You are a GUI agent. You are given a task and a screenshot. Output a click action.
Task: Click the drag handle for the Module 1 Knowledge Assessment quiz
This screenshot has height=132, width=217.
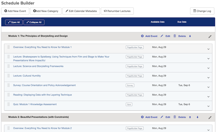point(9,104)
